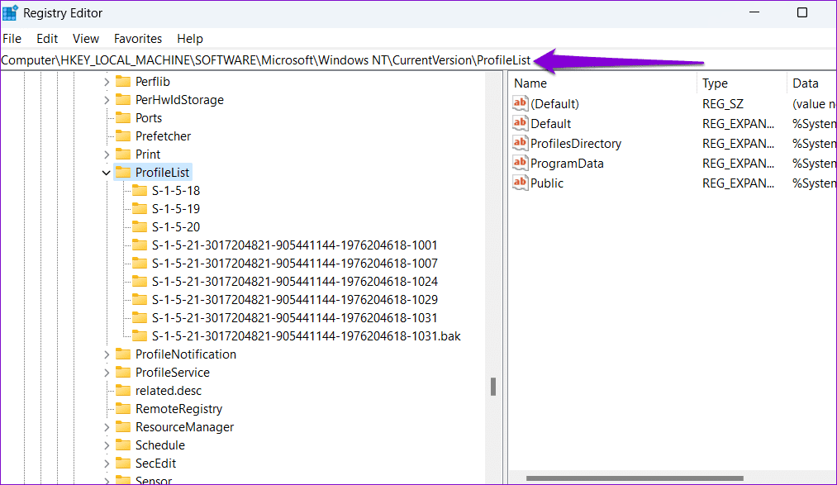Image resolution: width=837 pixels, height=485 pixels.
Task: Click the Print folder icon
Action: [x=123, y=155]
